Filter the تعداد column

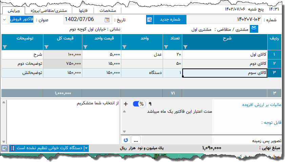(166, 47)
